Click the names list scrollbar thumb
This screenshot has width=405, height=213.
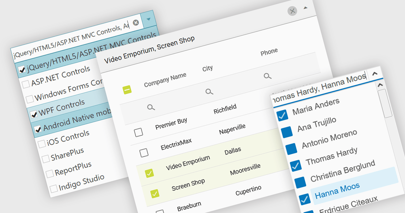[385, 103]
